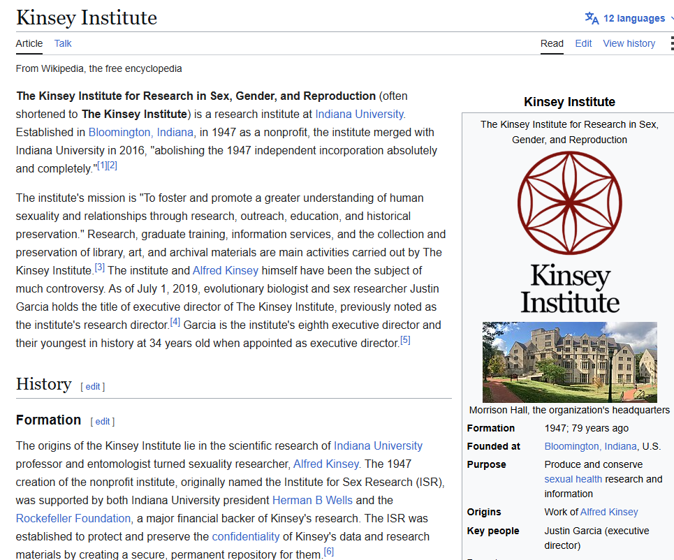The image size is (674, 560).
Task: Open the View history tab
Action: point(629,43)
